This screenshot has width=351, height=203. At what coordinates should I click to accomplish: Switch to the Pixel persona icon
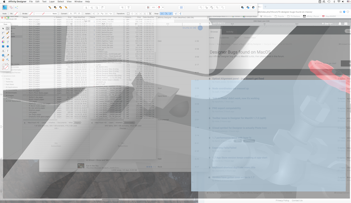(x=11, y=7)
